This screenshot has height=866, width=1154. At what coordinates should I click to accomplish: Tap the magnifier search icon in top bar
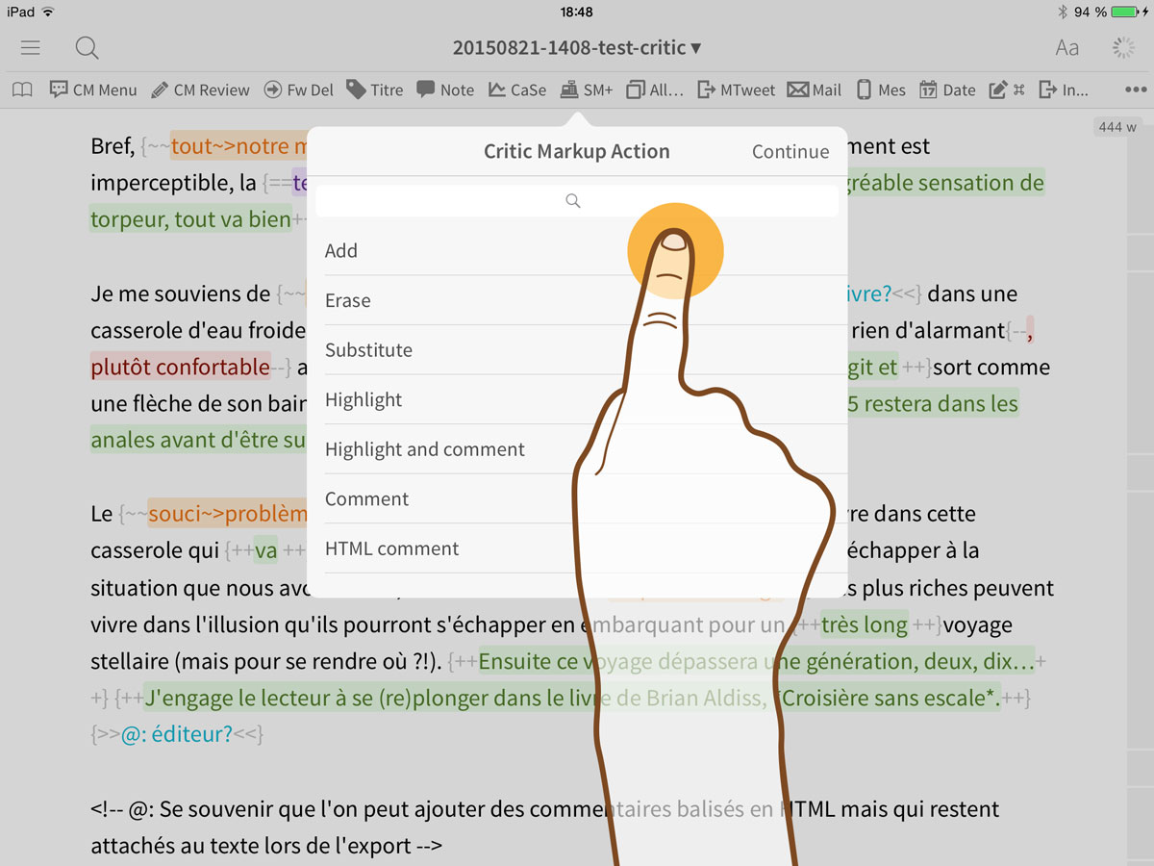87,47
